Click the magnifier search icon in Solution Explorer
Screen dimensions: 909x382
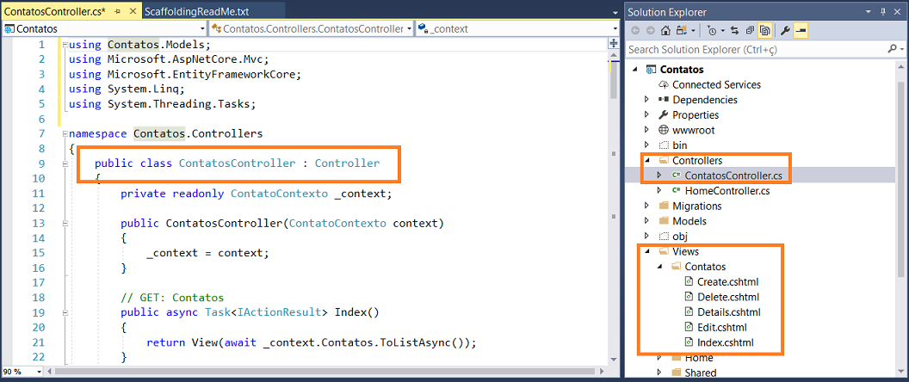pos(892,49)
